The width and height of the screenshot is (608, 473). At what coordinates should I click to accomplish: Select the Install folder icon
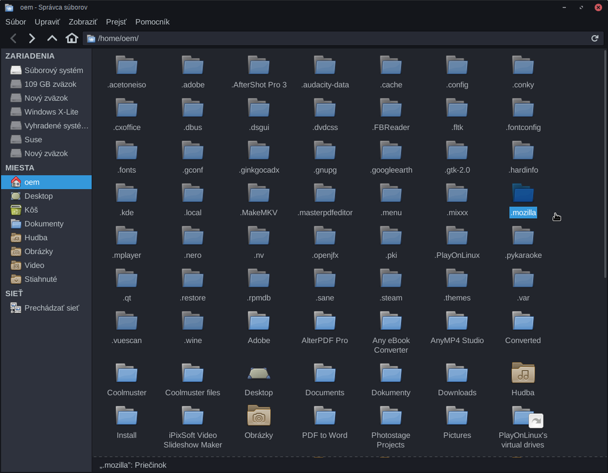[x=127, y=416]
